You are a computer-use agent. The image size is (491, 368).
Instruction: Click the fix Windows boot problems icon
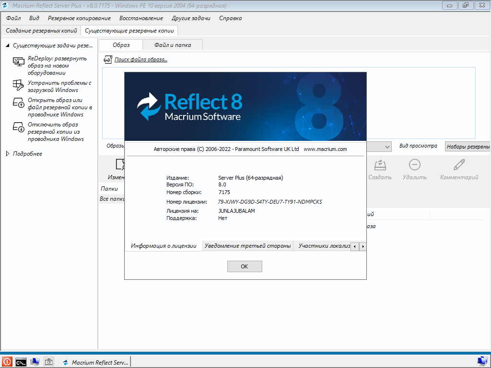pyautogui.click(x=18, y=86)
